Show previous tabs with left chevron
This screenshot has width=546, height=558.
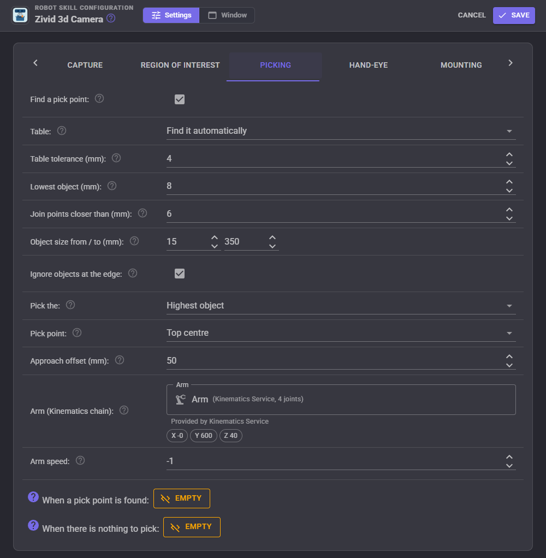coord(35,63)
